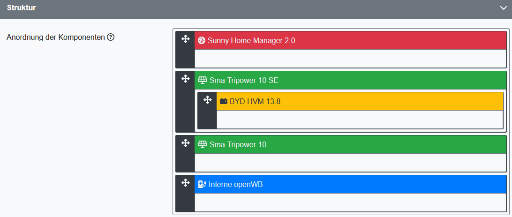The image size is (512, 217).
Task: Click the battery icon of BYD HVM 13.8
Action: click(x=224, y=101)
